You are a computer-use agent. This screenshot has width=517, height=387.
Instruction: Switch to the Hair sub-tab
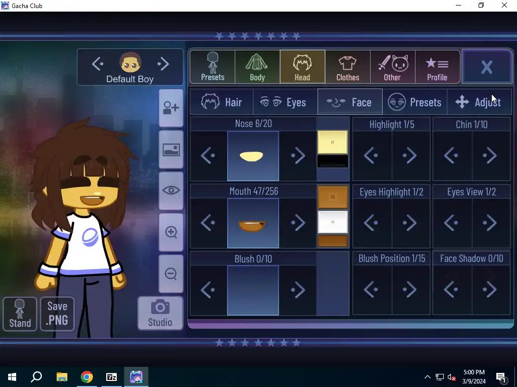click(222, 102)
